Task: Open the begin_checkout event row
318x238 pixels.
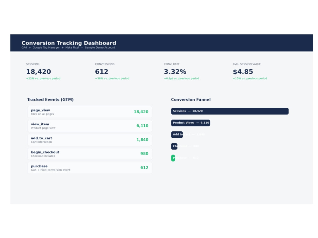Action: pos(90,154)
